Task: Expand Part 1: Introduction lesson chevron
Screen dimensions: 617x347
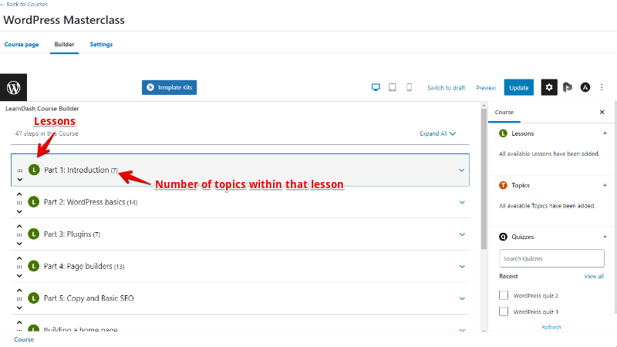Action: point(462,170)
